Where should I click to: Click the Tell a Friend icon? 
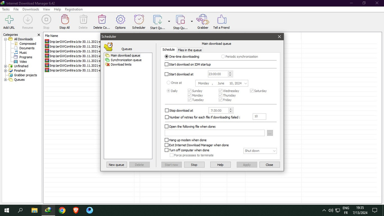tap(221, 20)
